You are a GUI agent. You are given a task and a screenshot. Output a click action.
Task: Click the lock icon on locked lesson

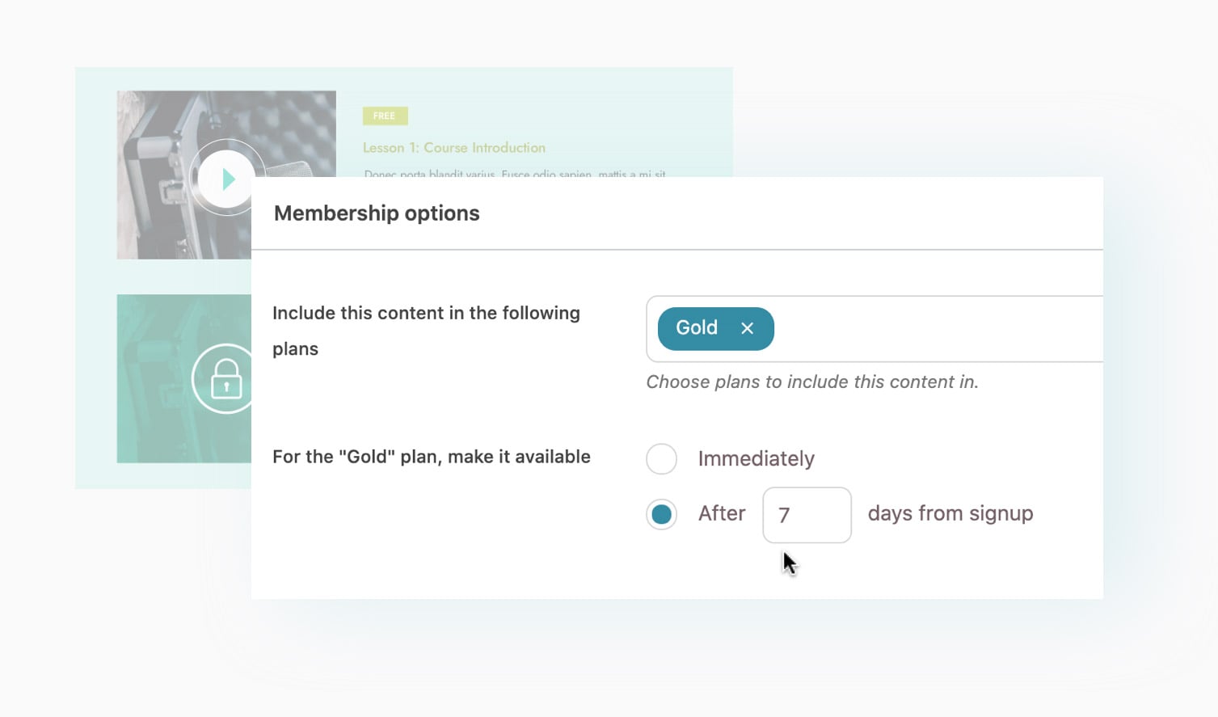coord(225,379)
